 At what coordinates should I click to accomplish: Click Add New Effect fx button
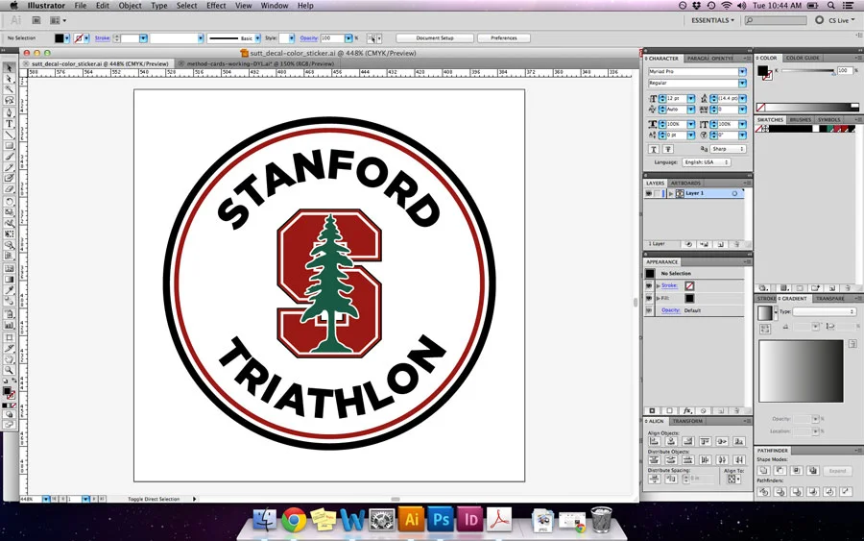(x=687, y=411)
